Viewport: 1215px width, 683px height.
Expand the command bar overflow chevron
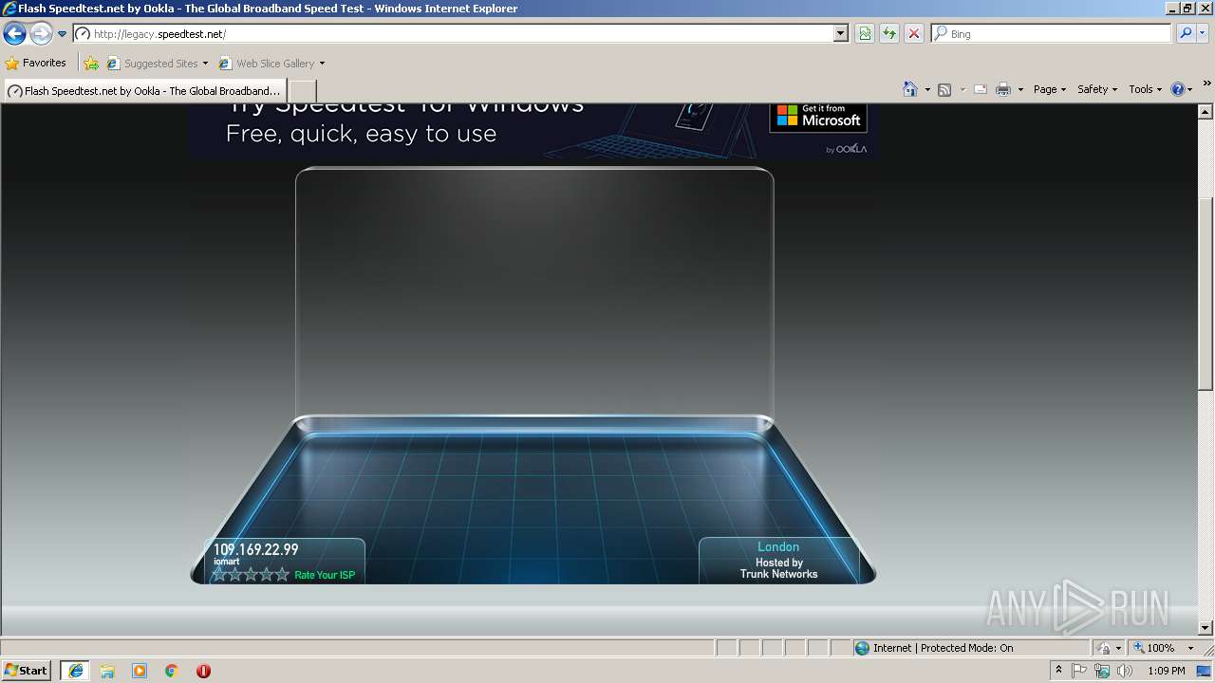(1206, 84)
